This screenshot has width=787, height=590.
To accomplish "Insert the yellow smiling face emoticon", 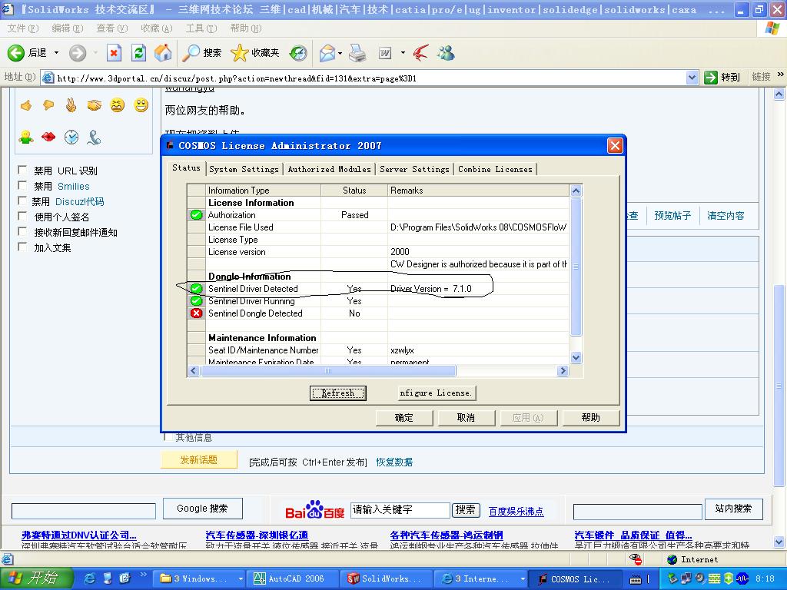I will (x=141, y=104).
